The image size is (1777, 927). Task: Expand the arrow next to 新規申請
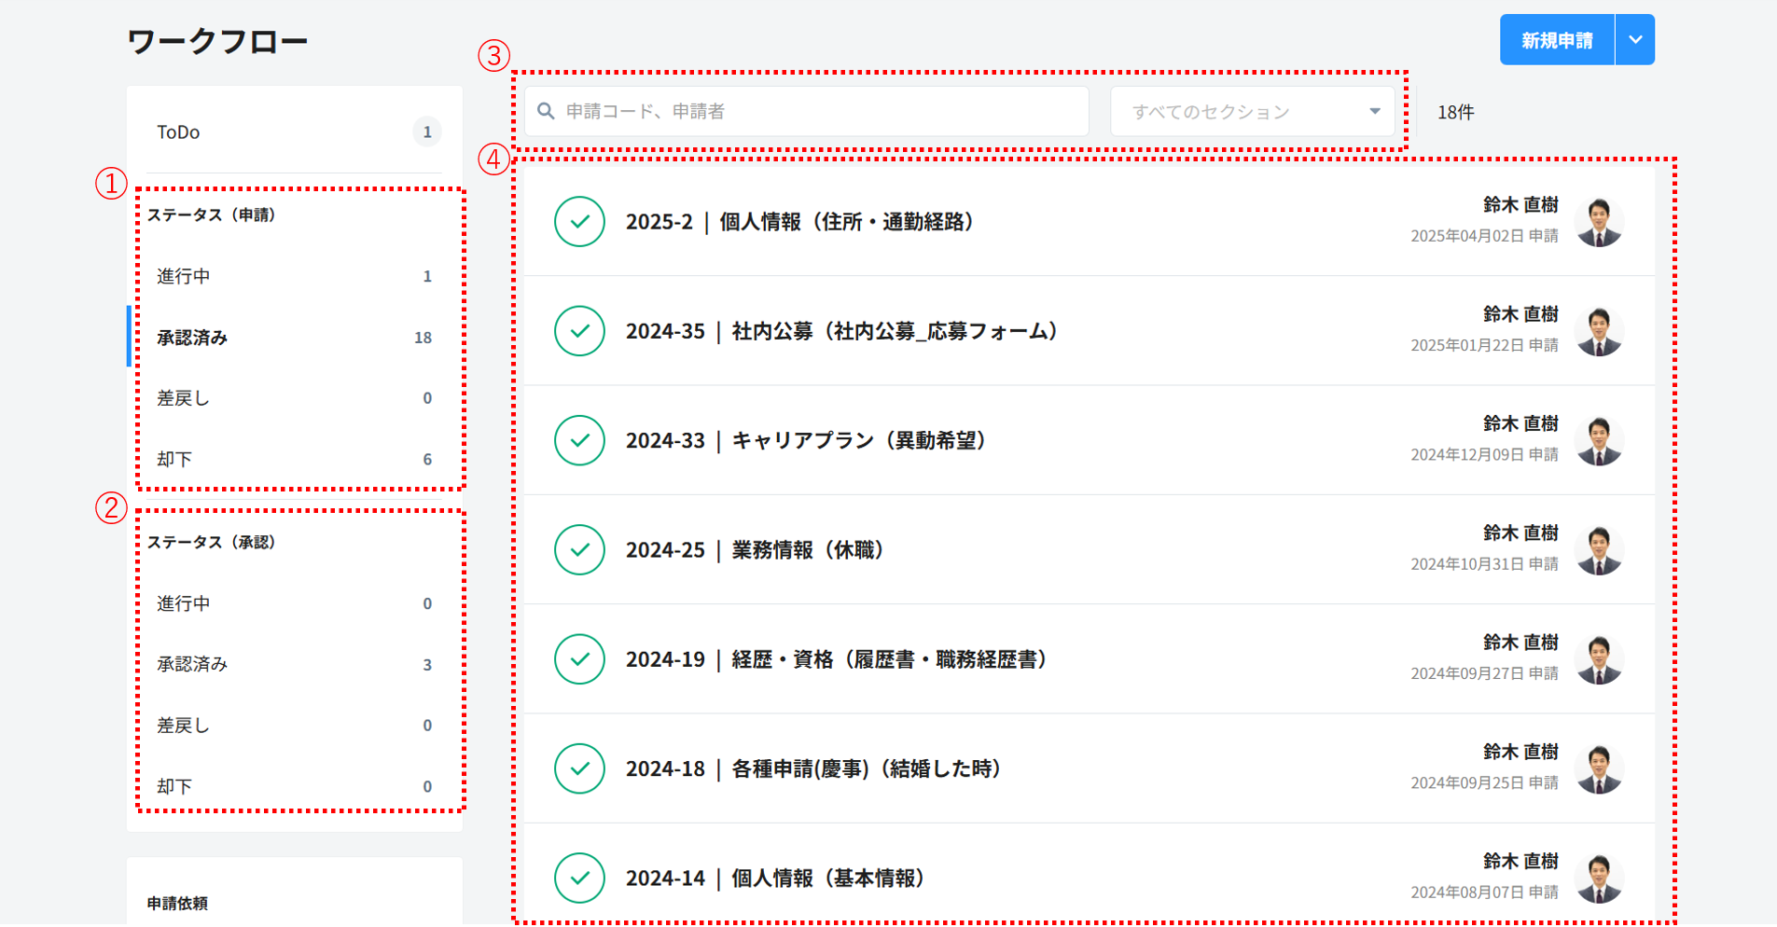click(x=1634, y=40)
